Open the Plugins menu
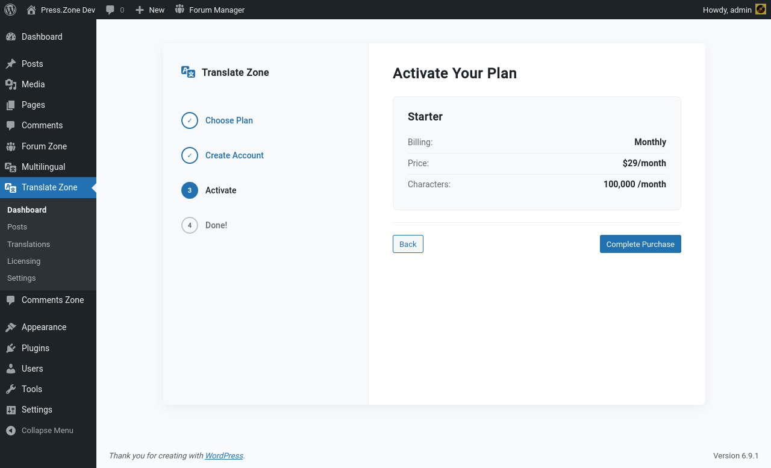Image resolution: width=771 pixels, height=468 pixels. coord(48,348)
